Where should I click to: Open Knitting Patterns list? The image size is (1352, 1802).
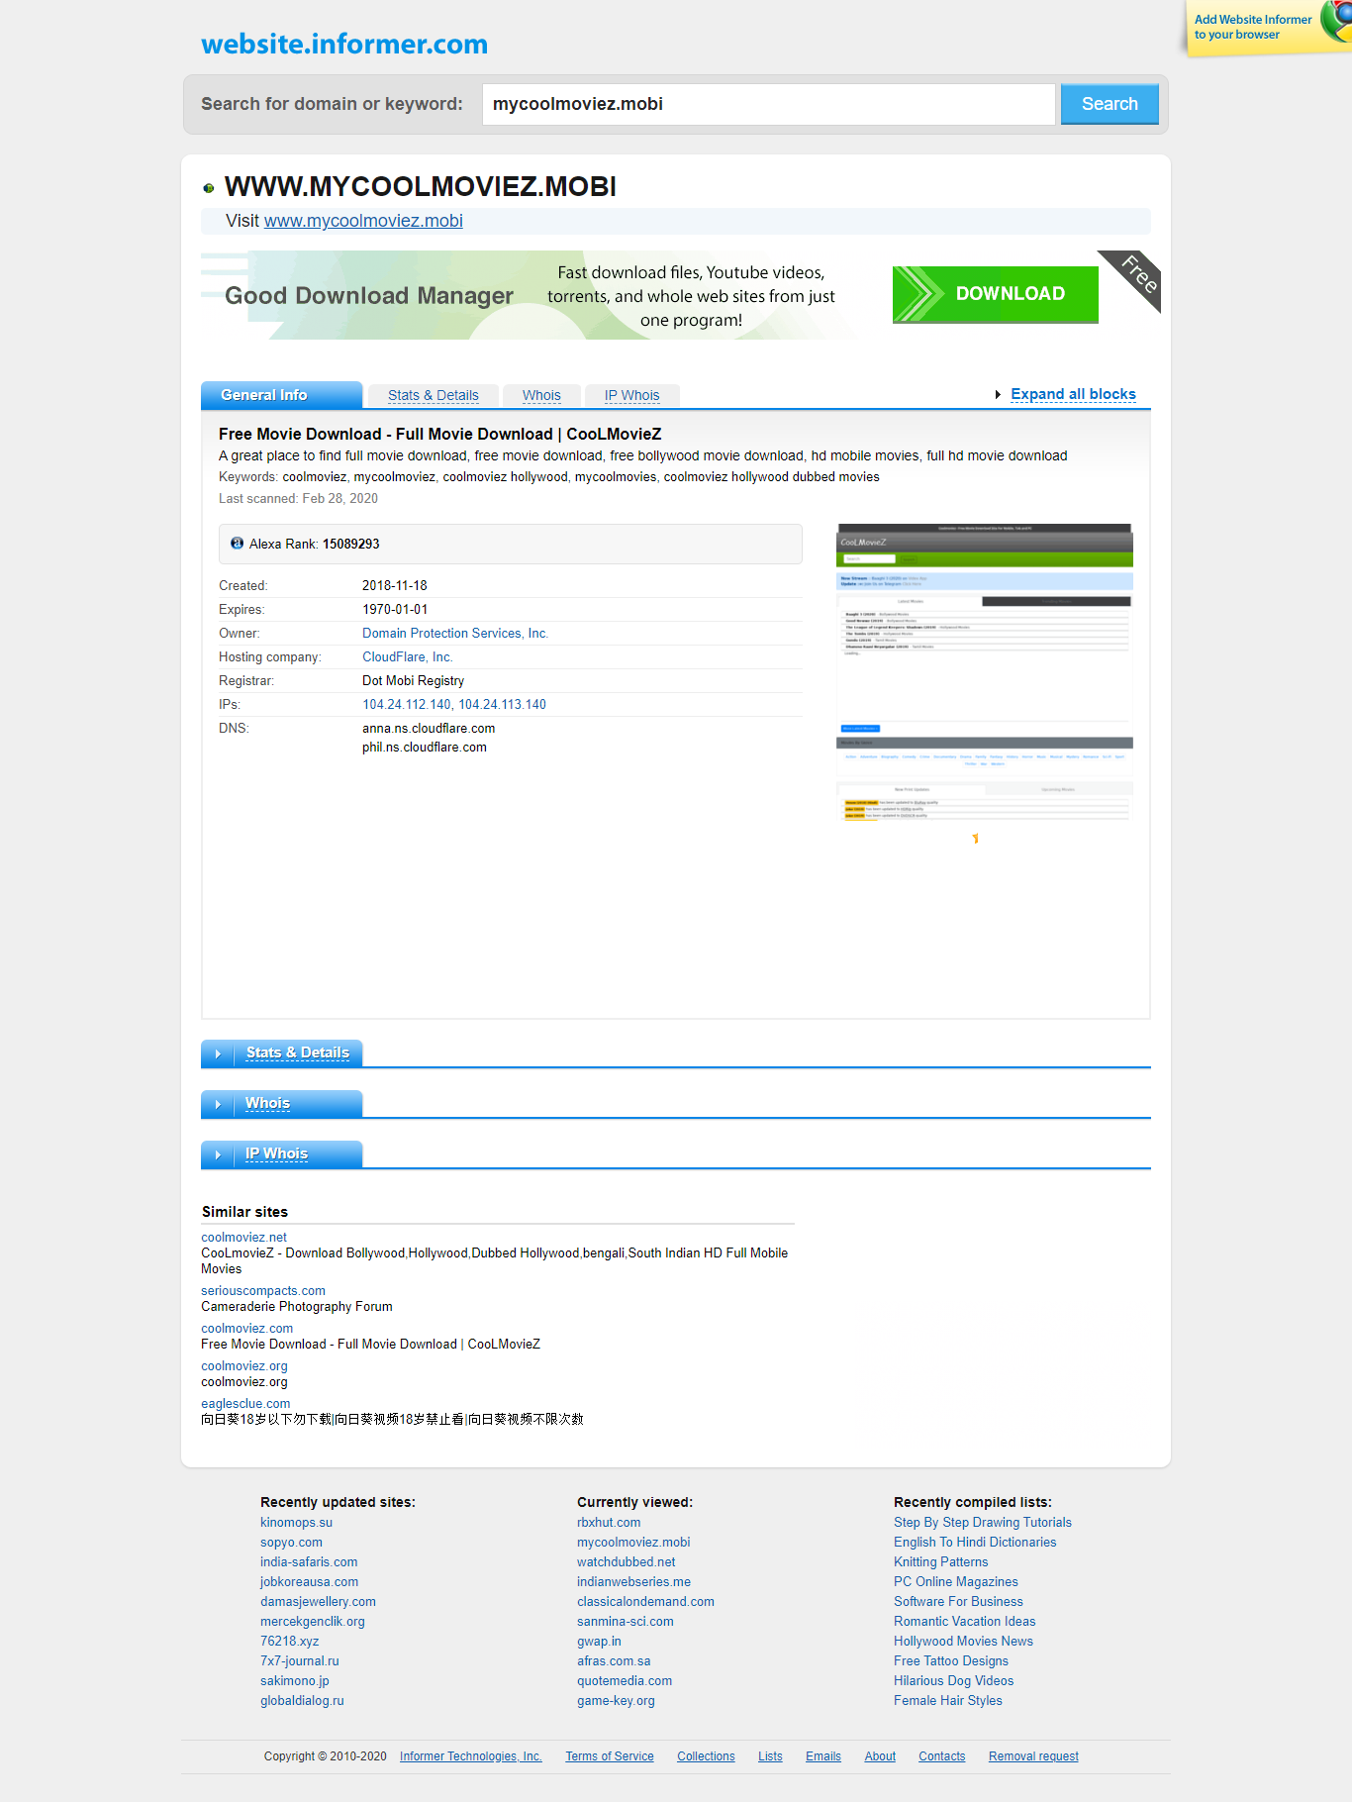[x=940, y=1562]
